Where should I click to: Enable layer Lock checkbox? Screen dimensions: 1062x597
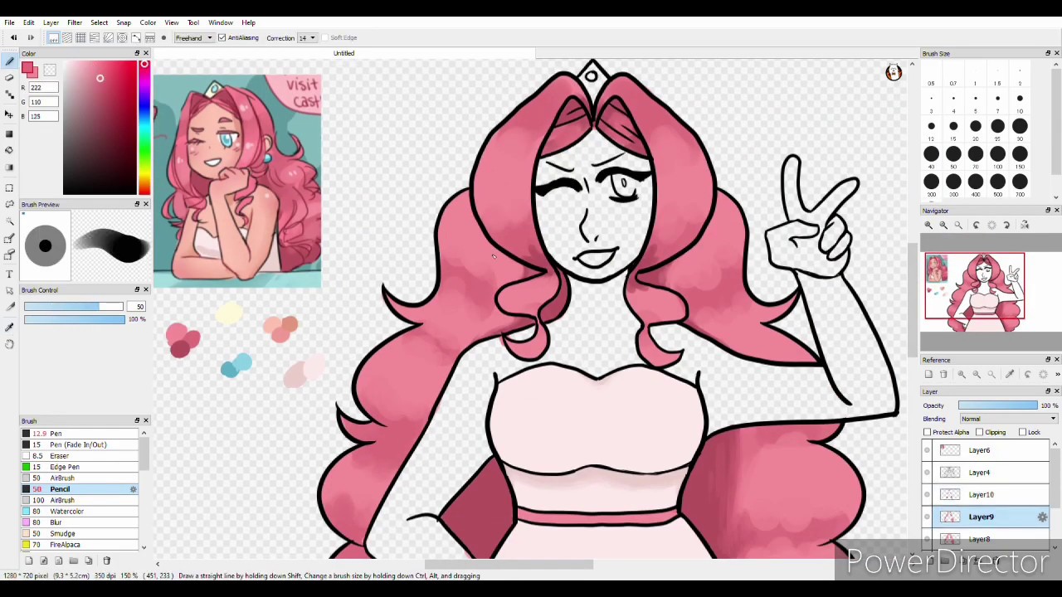(x=1023, y=432)
